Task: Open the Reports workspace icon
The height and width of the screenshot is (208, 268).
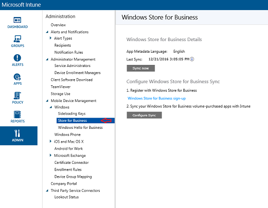Action: [17, 117]
